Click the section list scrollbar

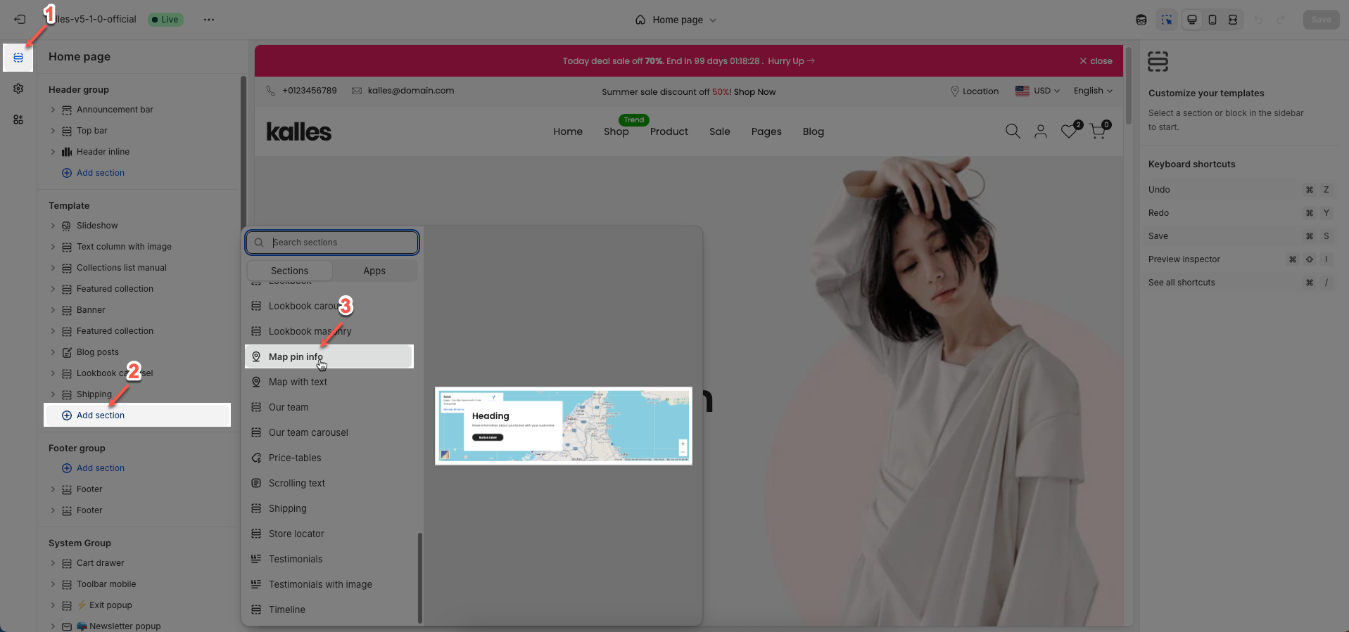pyautogui.click(x=420, y=578)
